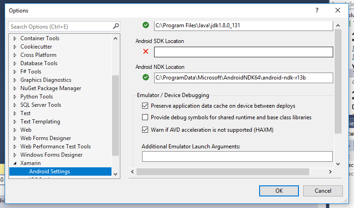Click settings pane scroll up arrow
This screenshot has width=354, height=208.
(338, 25)
